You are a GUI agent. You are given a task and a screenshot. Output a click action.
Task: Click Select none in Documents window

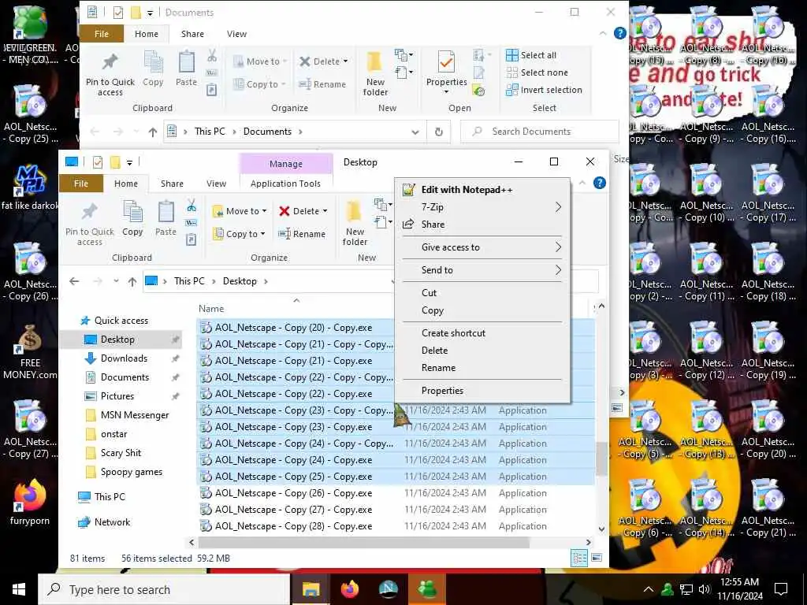537,72
